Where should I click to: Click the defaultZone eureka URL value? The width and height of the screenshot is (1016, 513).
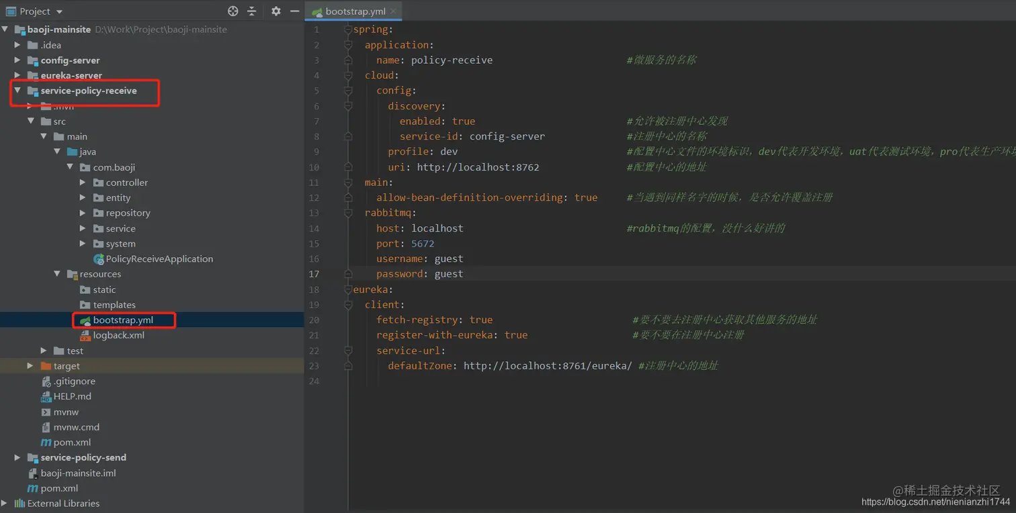pos(548,366)
